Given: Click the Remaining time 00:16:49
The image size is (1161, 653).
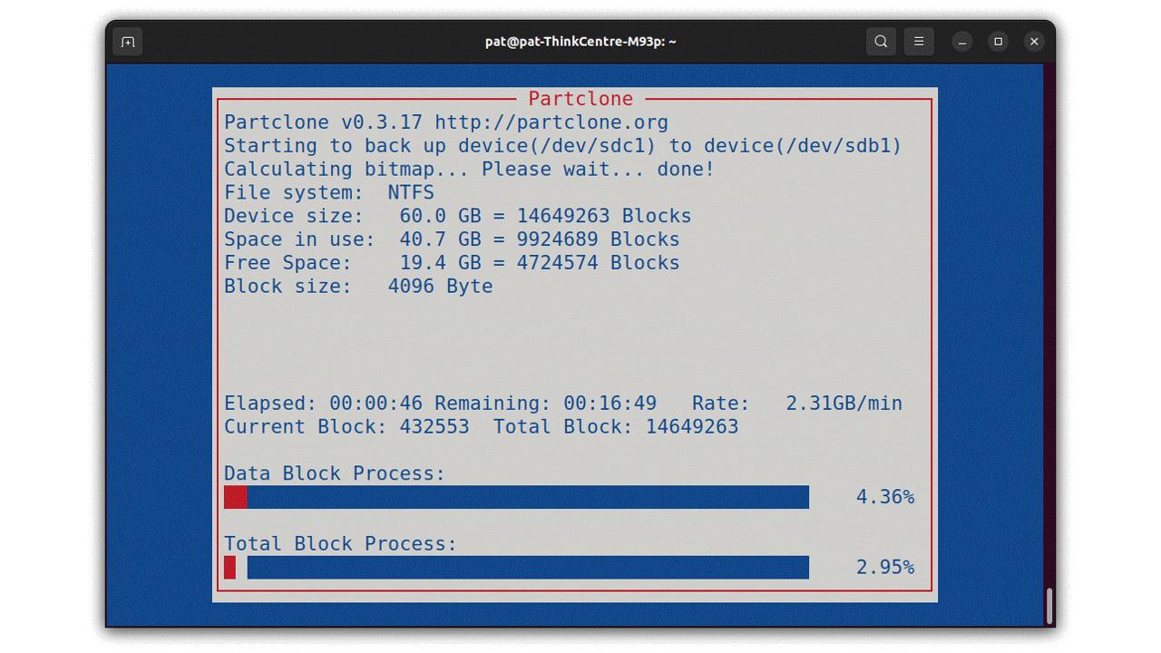Looking at the screenshot, I should 610,404.
